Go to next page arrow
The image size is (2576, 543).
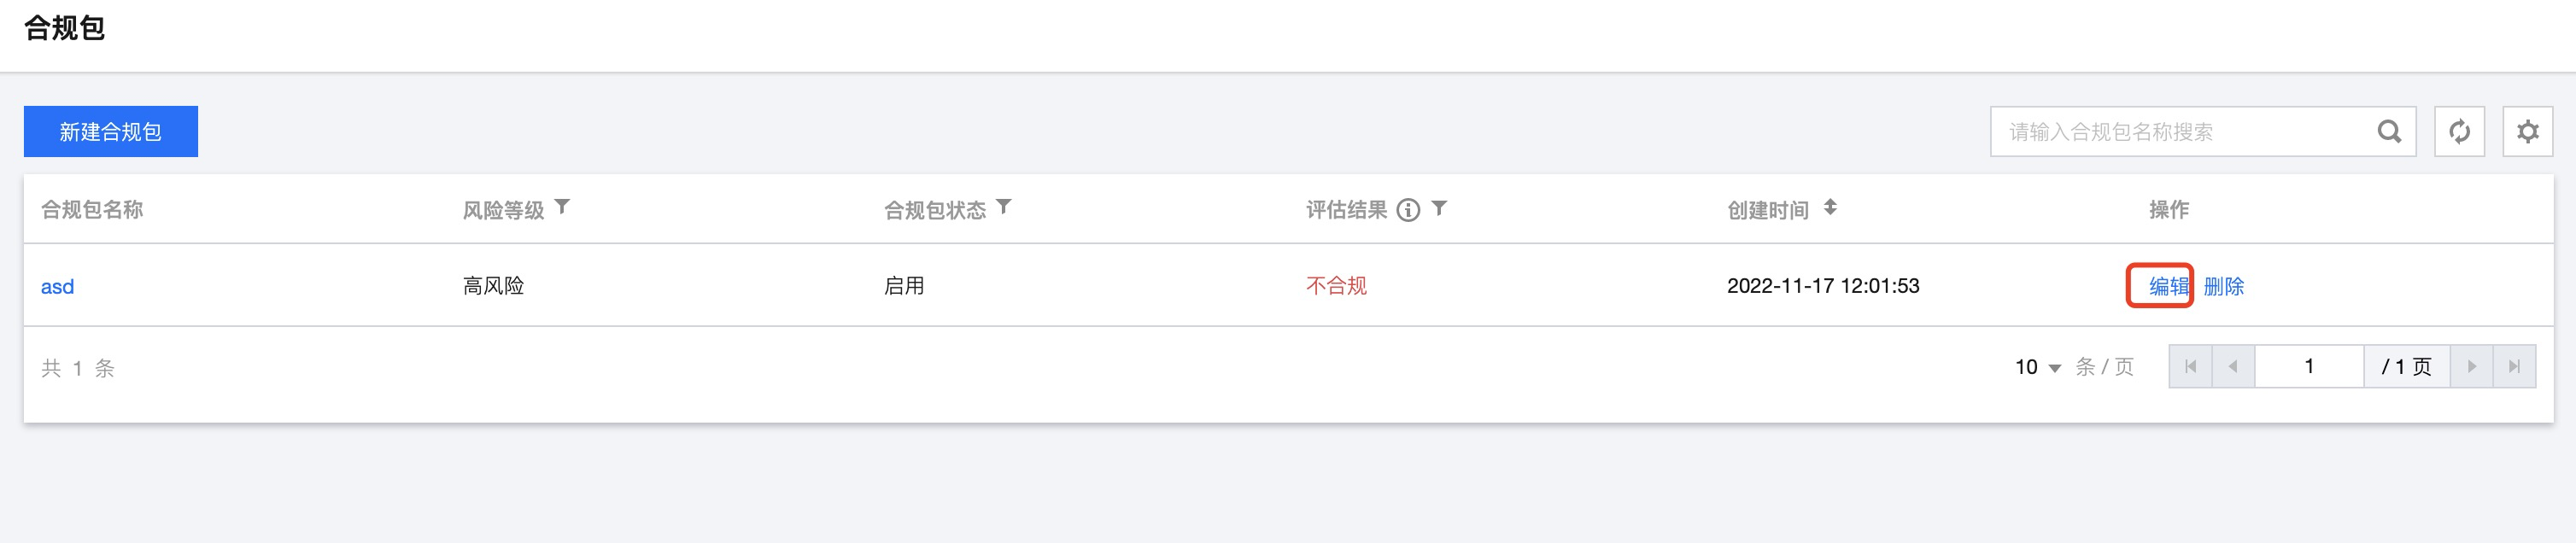tap(2471, 367)
